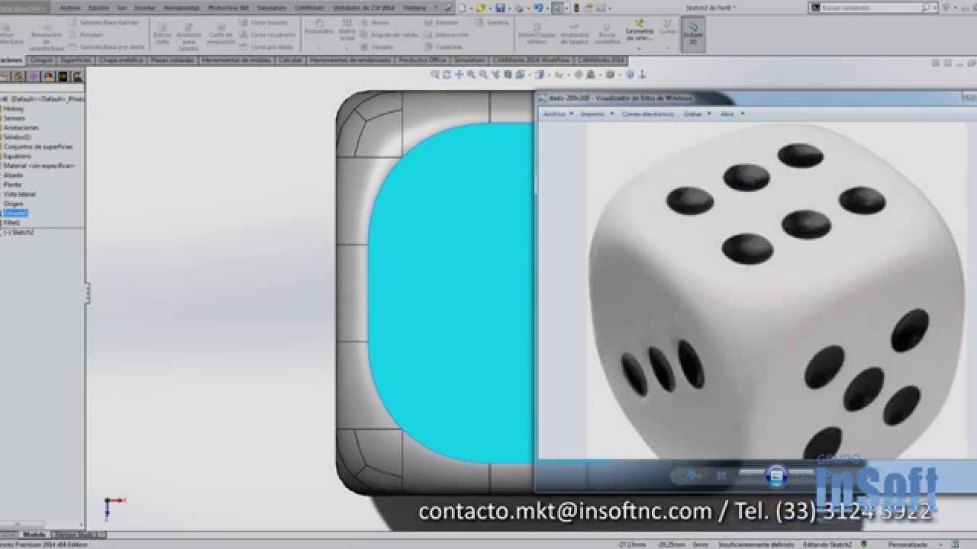This screenshot has height=549, width=977.
Task: Click the Vaciado command
Action: (378, 47)
